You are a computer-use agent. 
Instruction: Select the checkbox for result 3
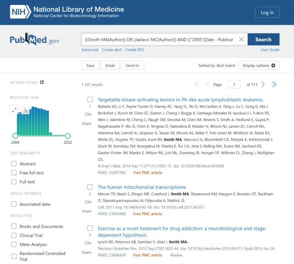tap(90, 228)
